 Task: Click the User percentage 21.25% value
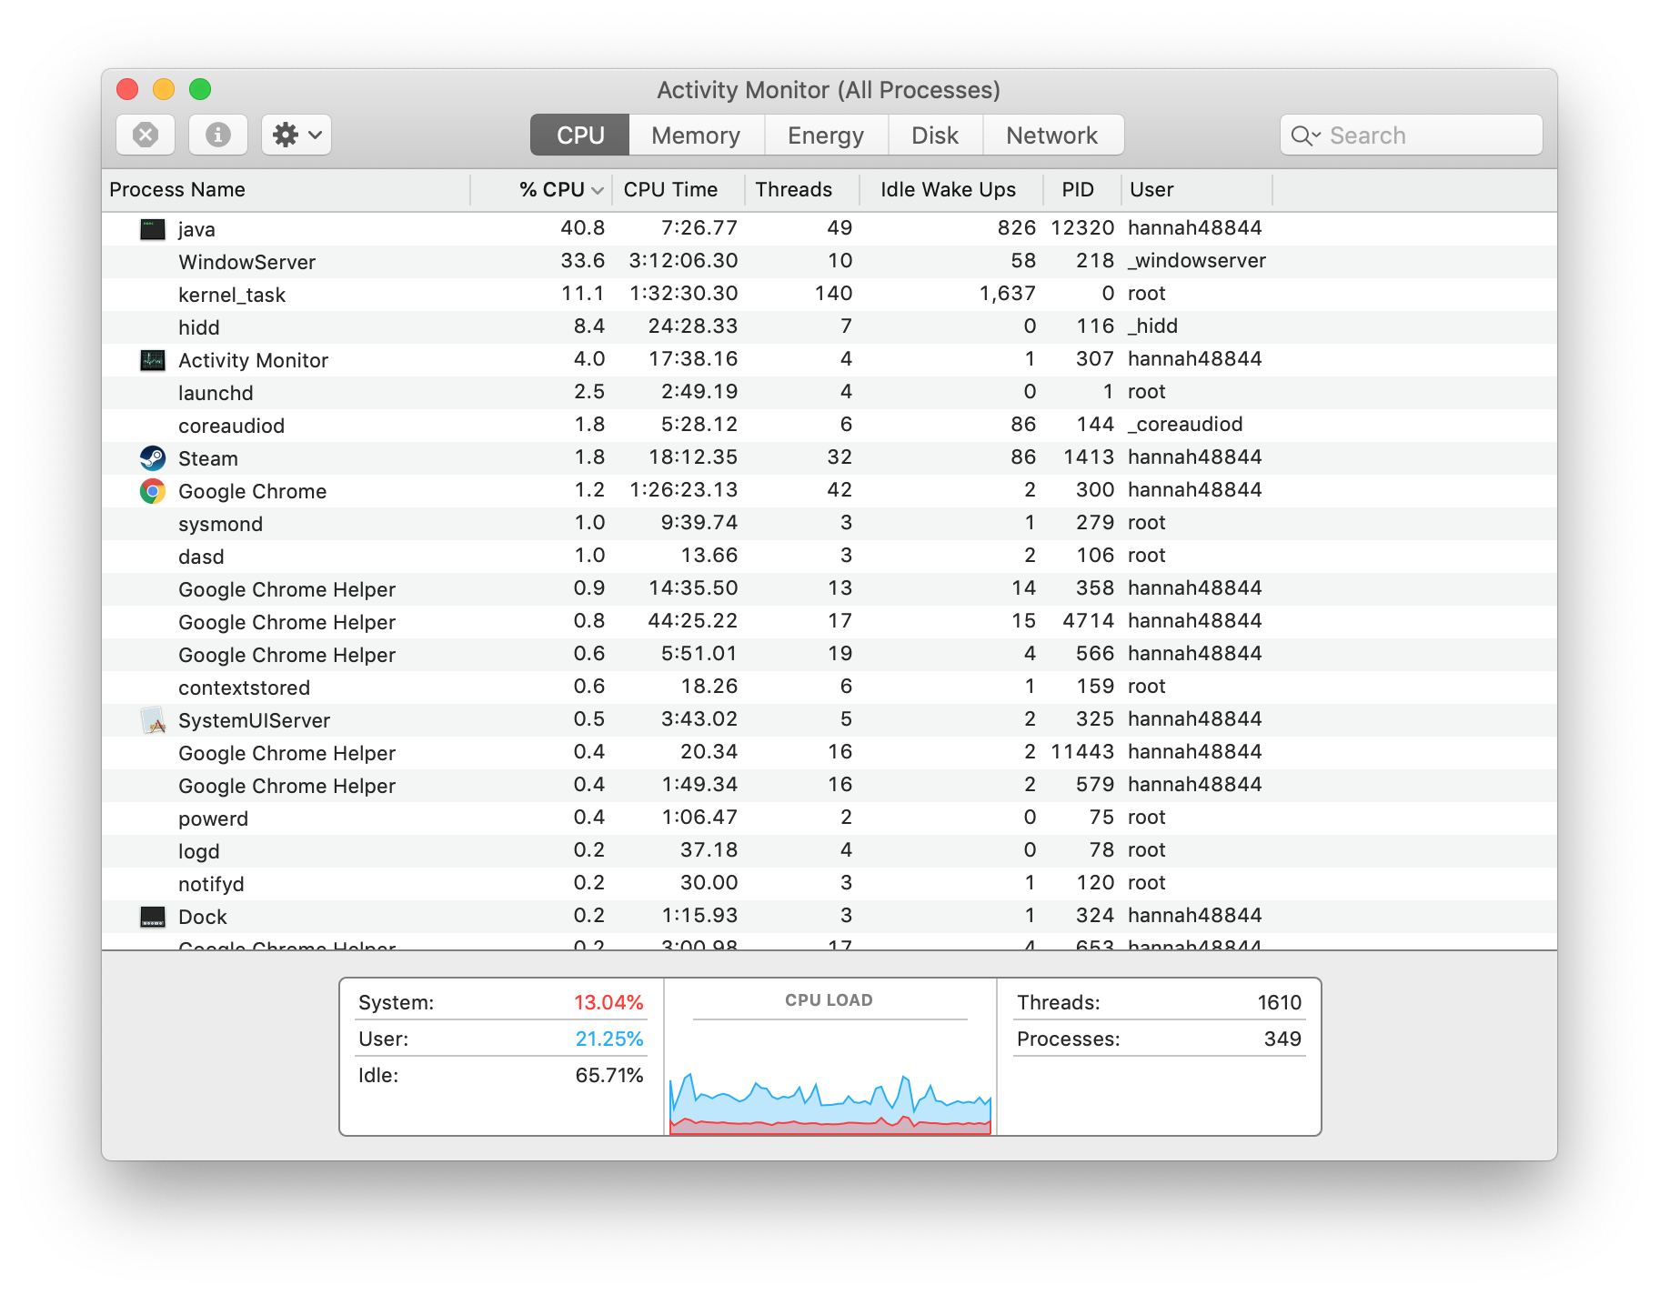pyautogui.click(x=608, y=1039)
